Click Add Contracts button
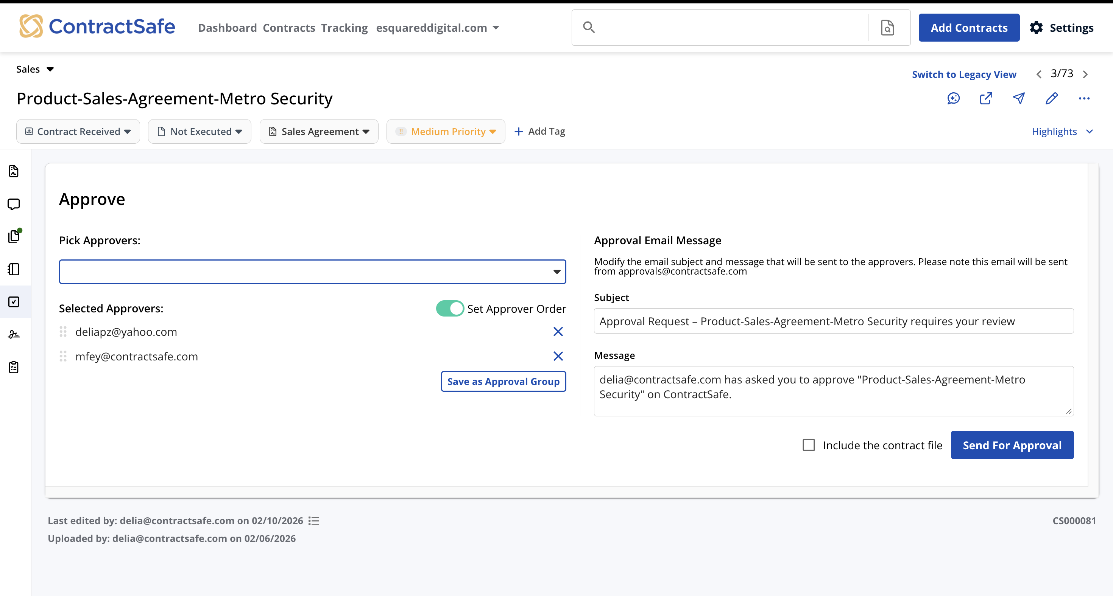The height and width of the screenshot is (596, 1113). (x=969, y=28)
